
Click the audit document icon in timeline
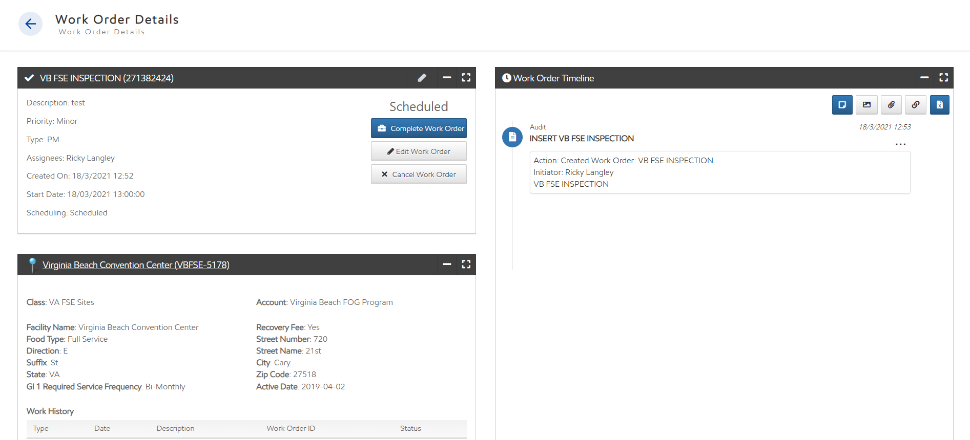coord(512,137)
